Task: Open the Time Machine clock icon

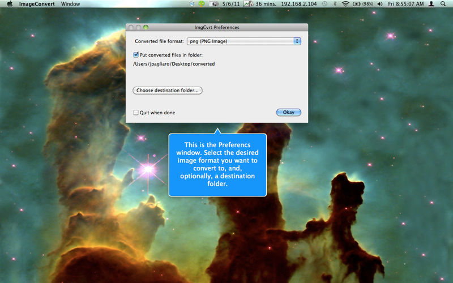Action: [324, 4]
